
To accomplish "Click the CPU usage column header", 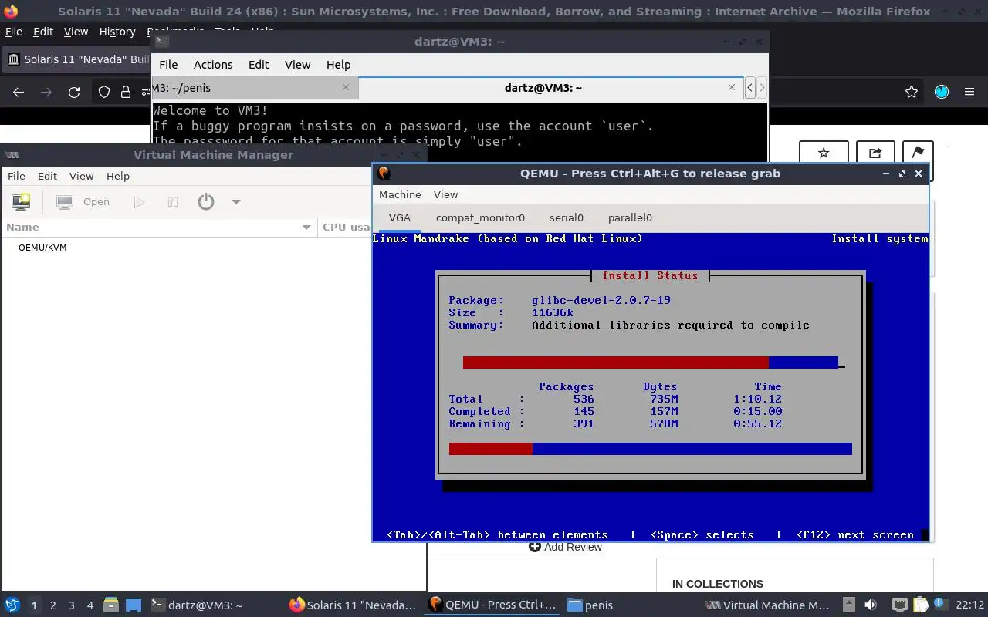I will [x=346, y=227].
